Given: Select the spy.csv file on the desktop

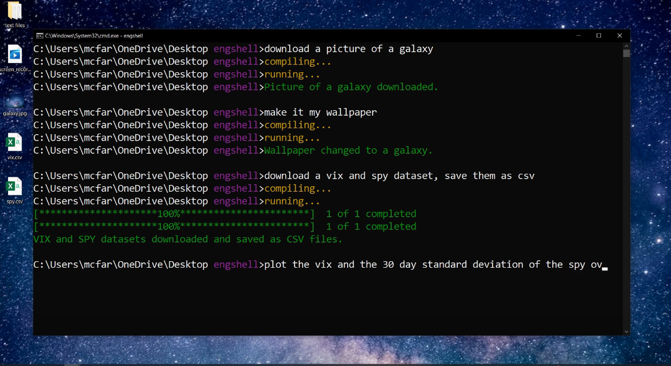Looking at the screenshot, I should point(15,191).
